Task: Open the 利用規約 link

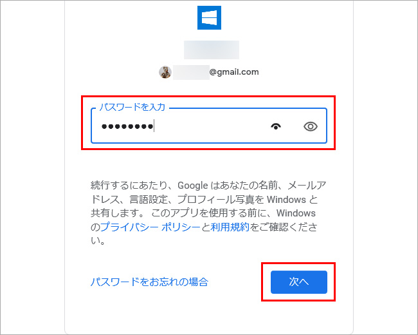Action: pyautogui.click(x=230, y=227)
